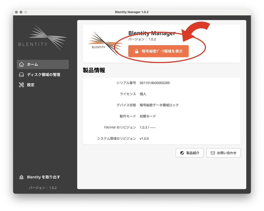Click the lock icon on orange button
Image resolution: width=264 pixels, height=211 pixels.
click(x=137, y=51)
